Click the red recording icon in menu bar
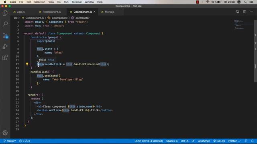257x144 pixels. (198, 2)
